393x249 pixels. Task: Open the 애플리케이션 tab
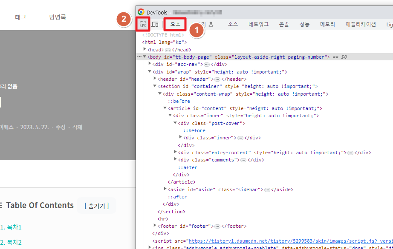(361, 24)
